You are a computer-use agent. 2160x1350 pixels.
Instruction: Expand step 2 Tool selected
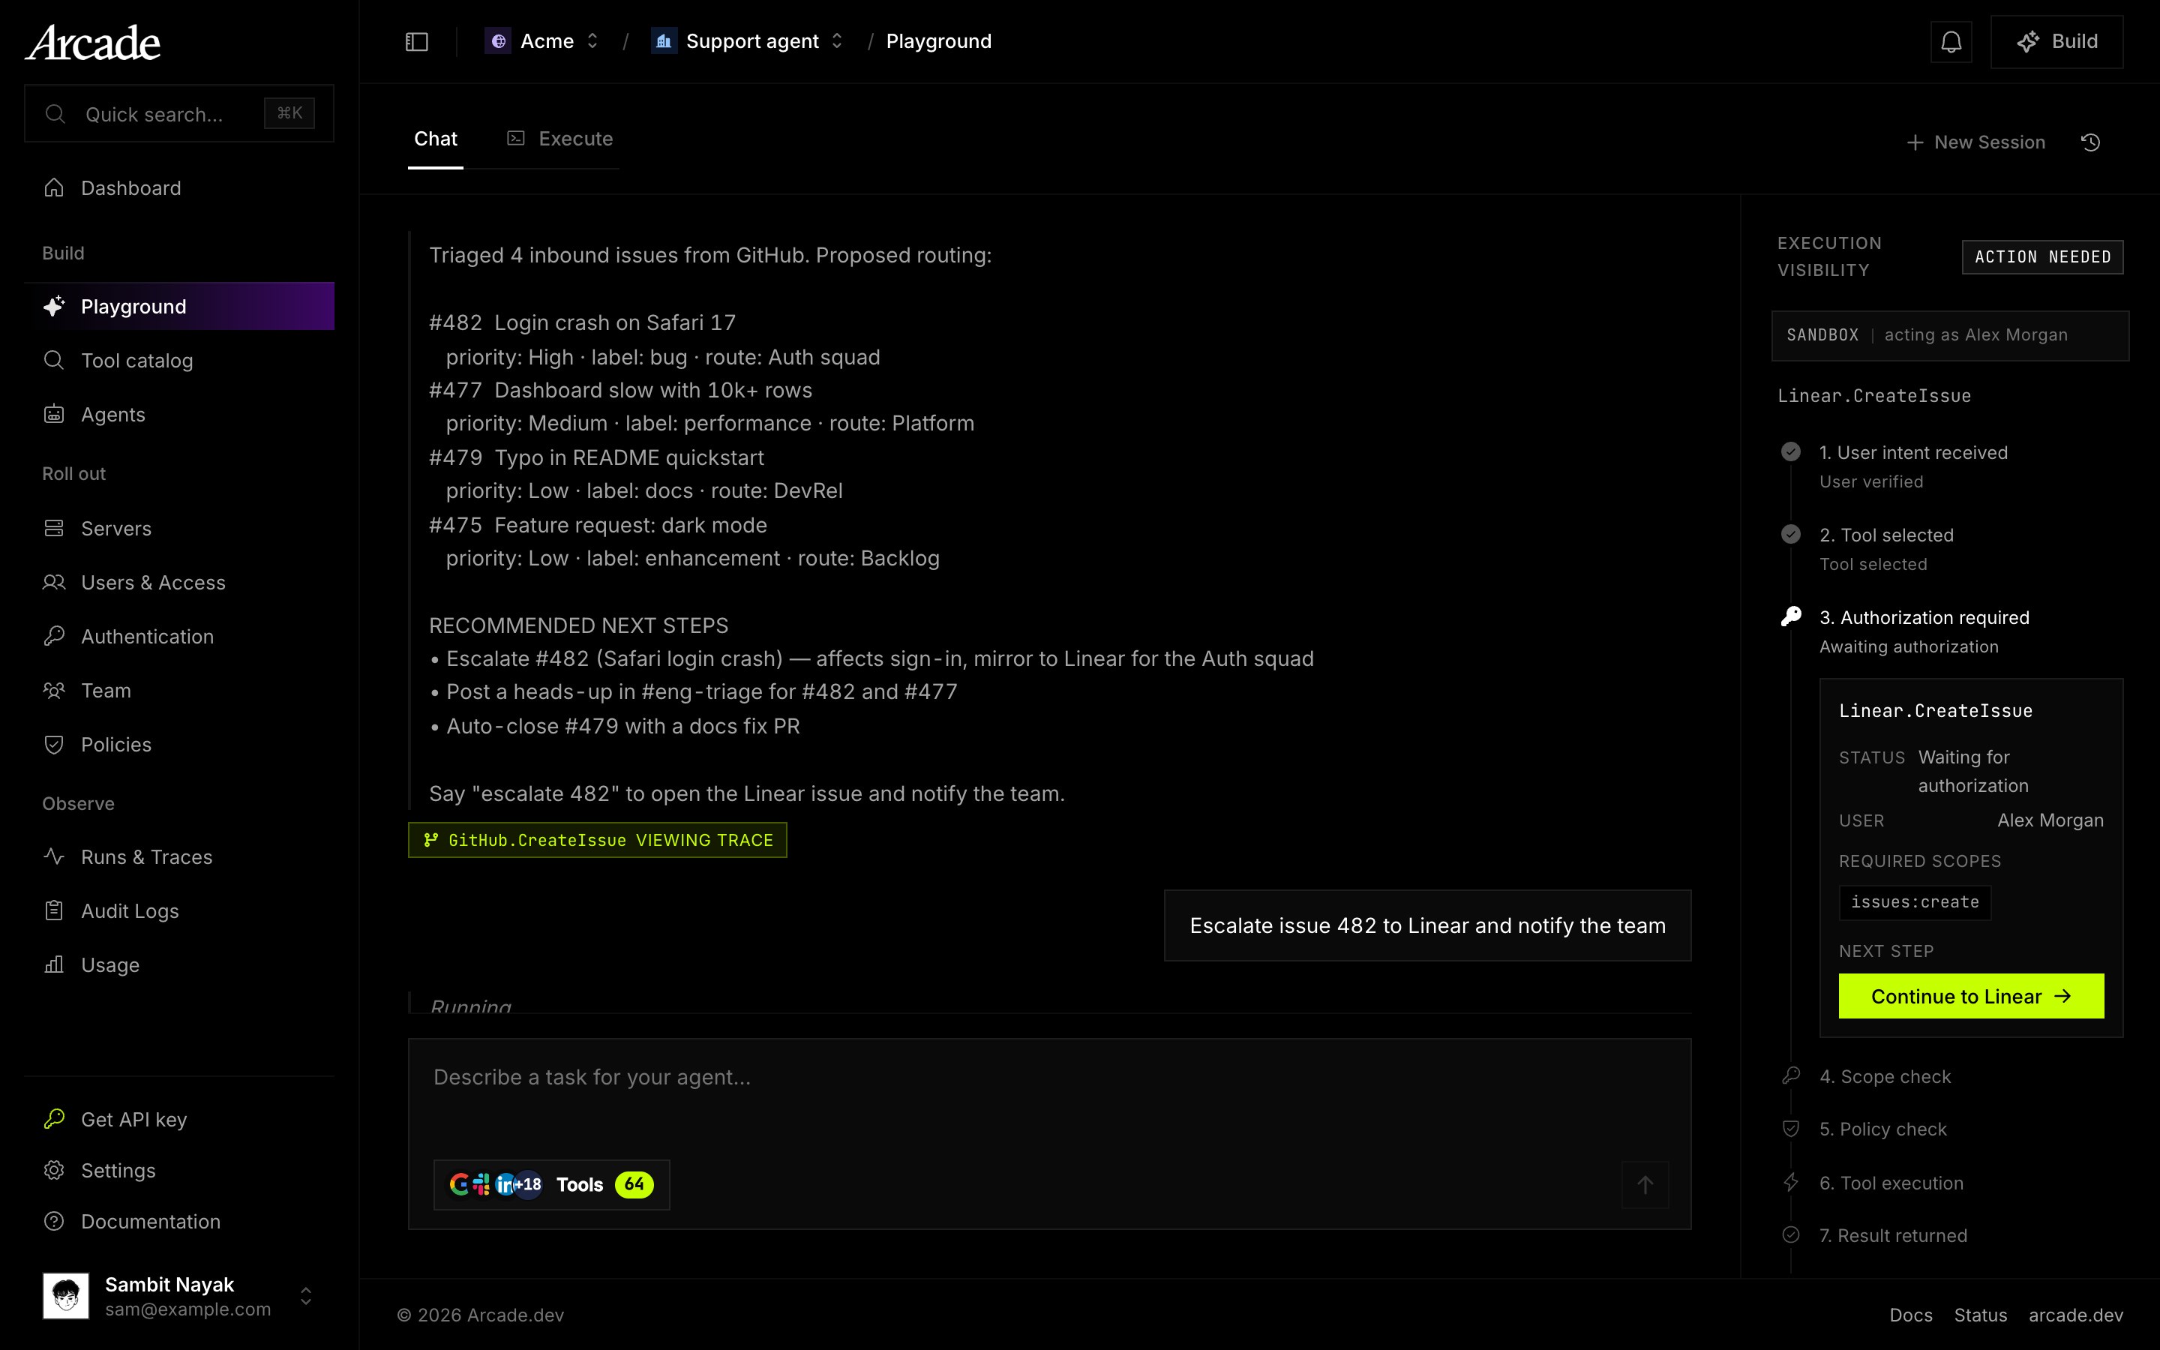tap(1886, 535)
